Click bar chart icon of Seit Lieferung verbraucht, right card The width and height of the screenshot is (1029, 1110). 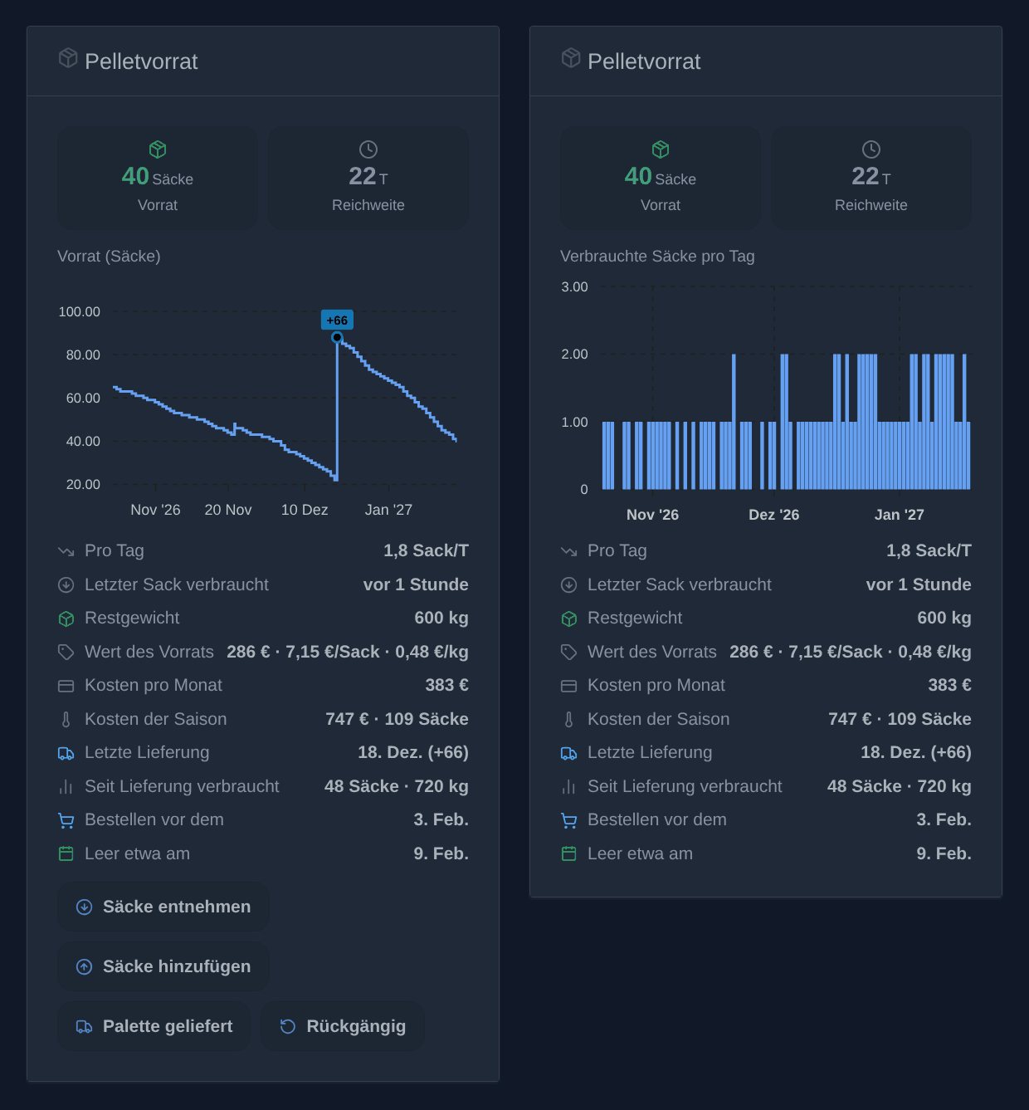(569, 786)
